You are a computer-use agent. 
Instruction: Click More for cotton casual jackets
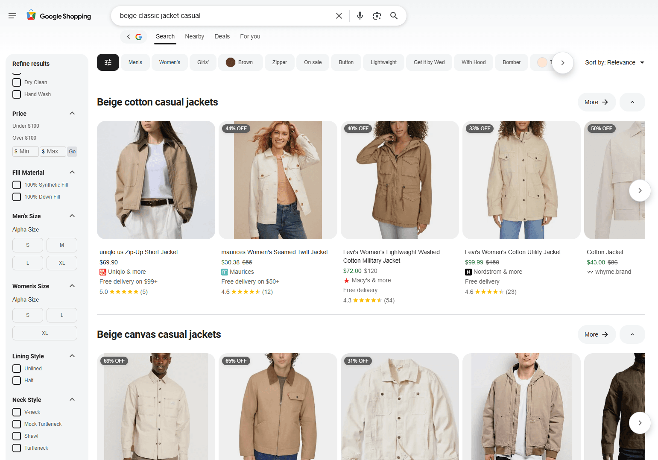click(597, 102)
